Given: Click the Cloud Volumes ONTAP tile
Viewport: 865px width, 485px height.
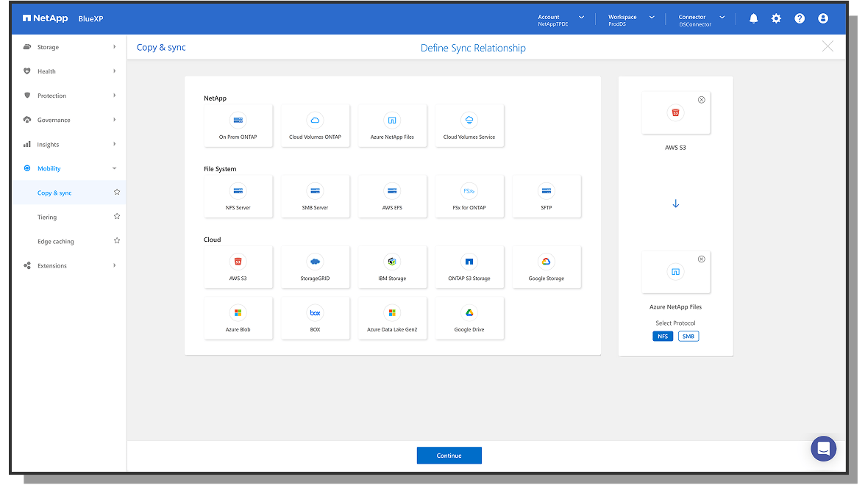Looking at the screenshot, I should 315,126.
